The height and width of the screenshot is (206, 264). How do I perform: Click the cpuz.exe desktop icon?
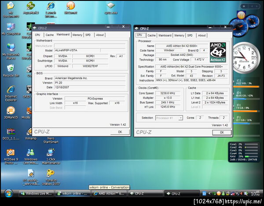(111, 8)
